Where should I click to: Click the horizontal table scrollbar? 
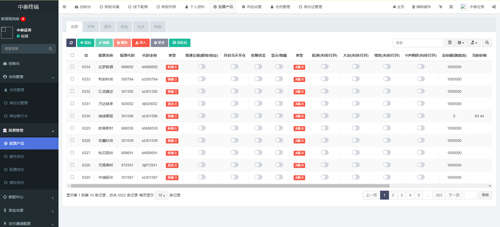(x=230, y=186)
